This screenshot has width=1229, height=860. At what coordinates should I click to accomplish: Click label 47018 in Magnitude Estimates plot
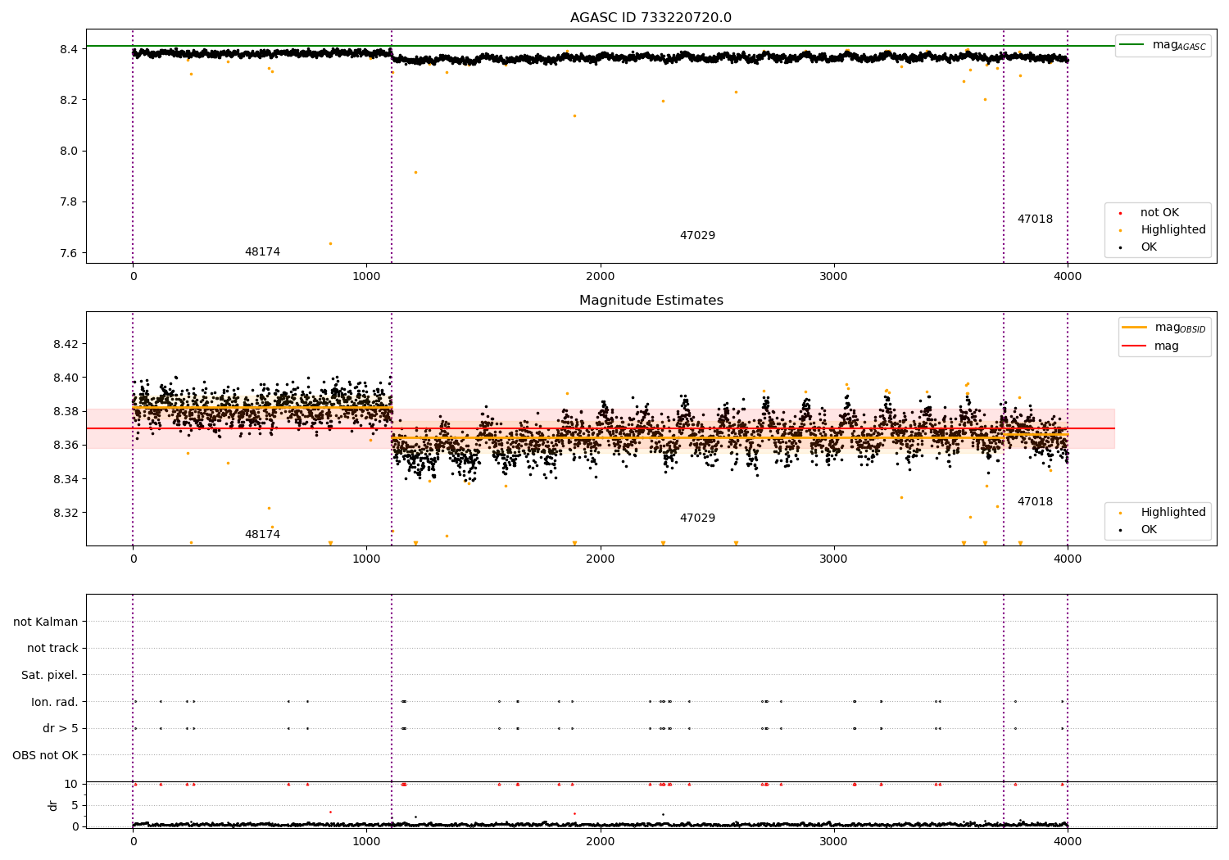(x=1035, y=502)
